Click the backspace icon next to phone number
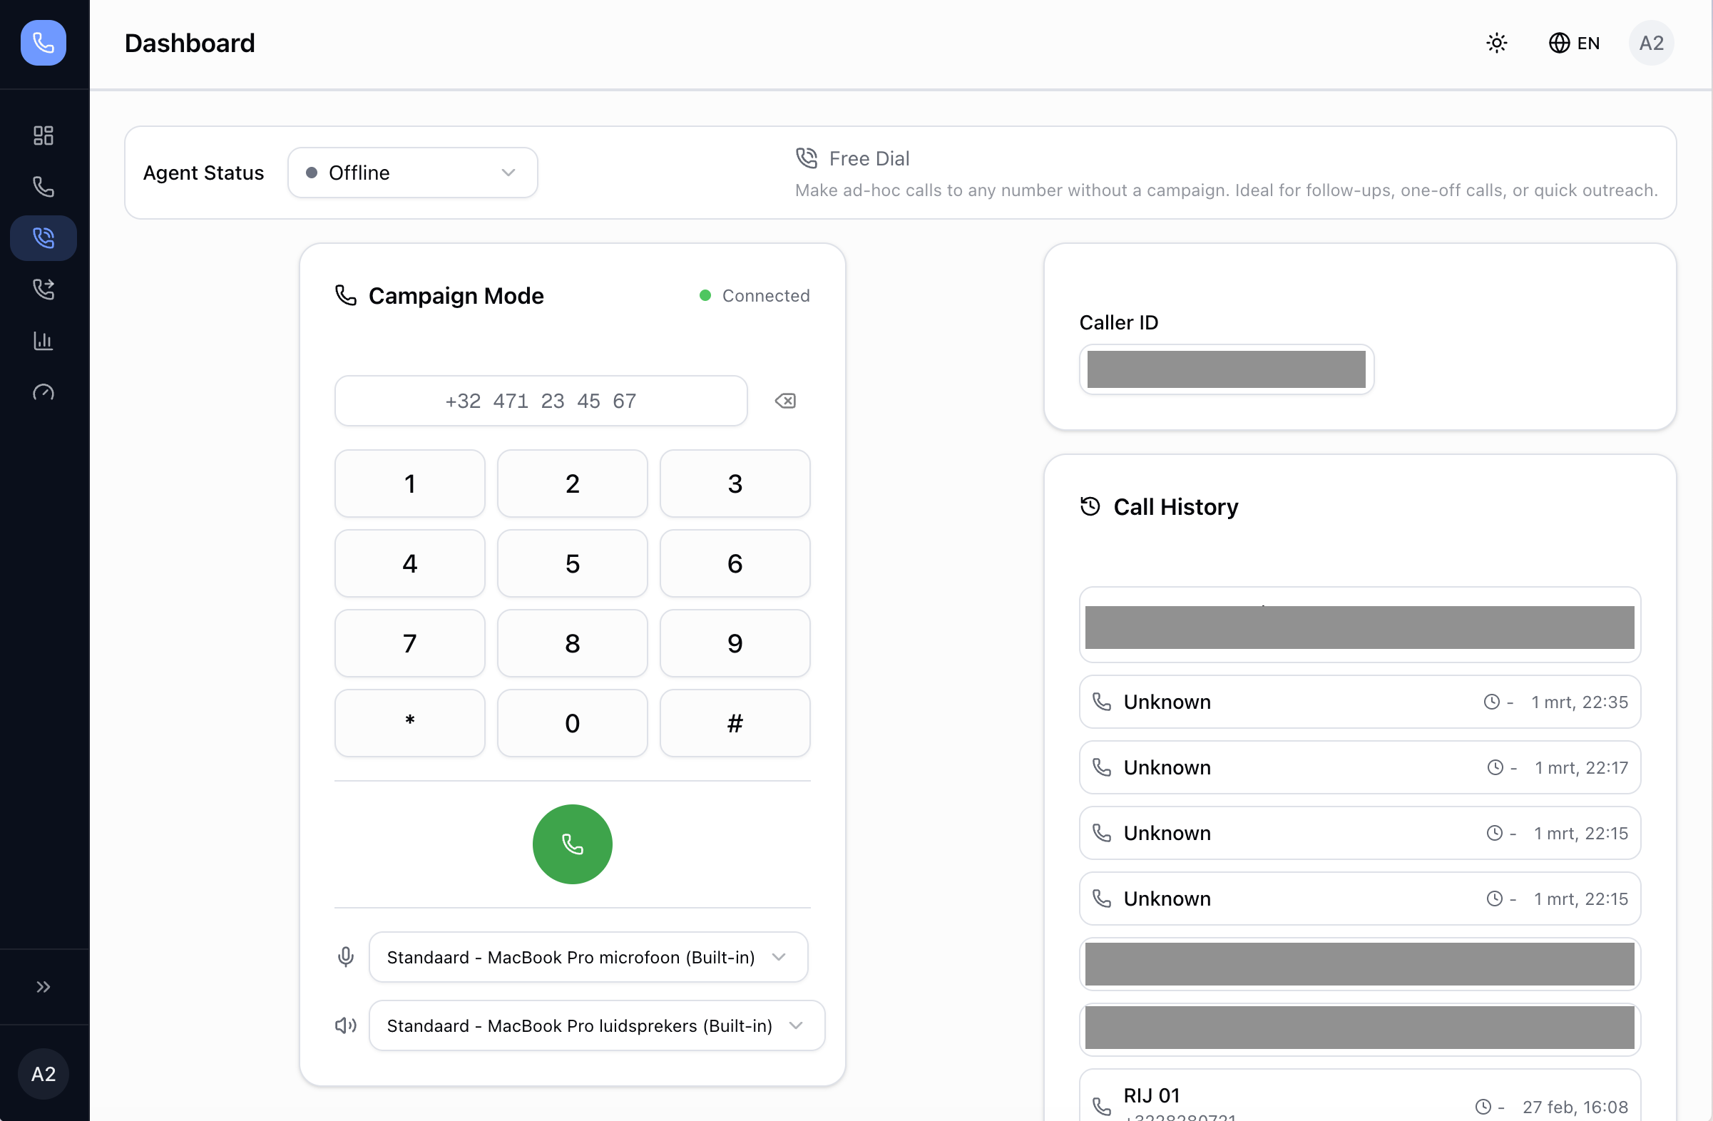This screenshot has width=1713, height=1121. [785, 401]
